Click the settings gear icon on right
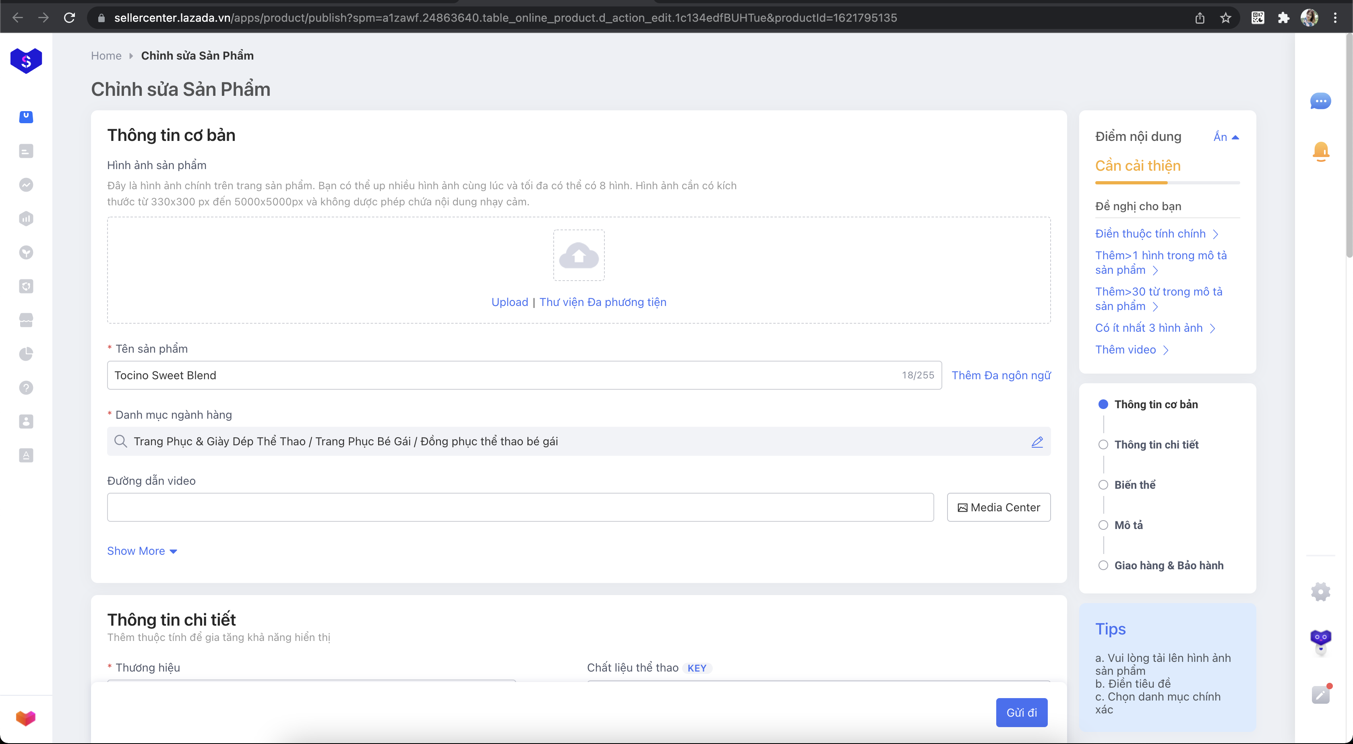The height and width of the screenshot is (744, 1353). (1320, 592)
